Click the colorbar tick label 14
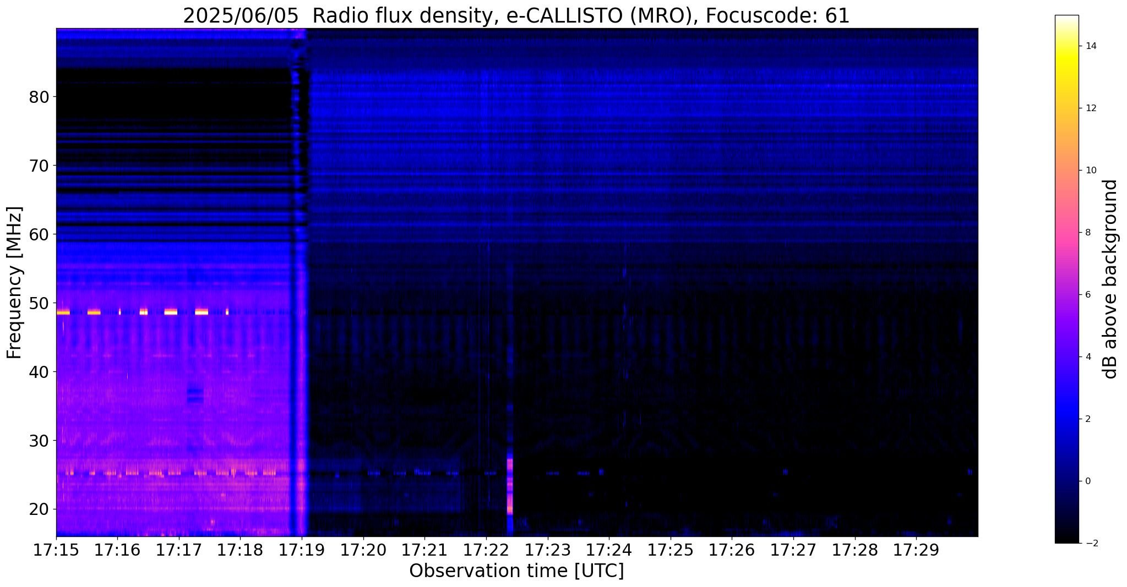 click(x=1090, y=46)
